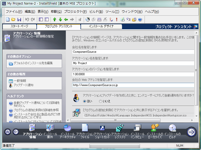Screen dimensions: 201x150
Task: Switch to the プロジェクト アシスタント tab
Action: point(58,27)
